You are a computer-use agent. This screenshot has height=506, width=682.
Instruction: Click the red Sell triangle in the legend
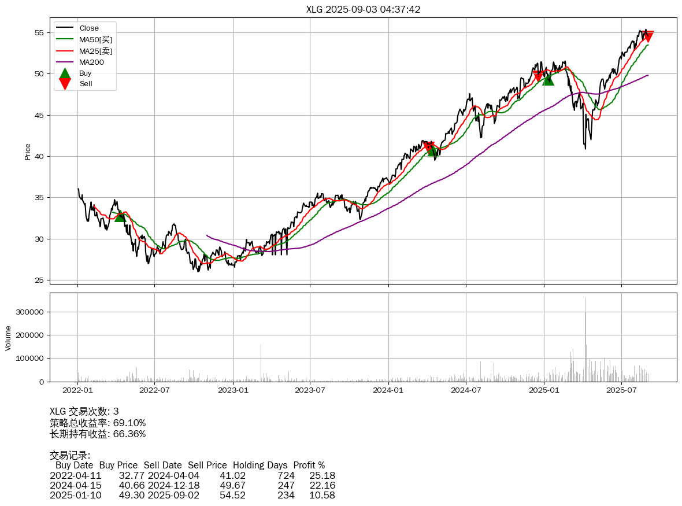(x=65, y=84)
